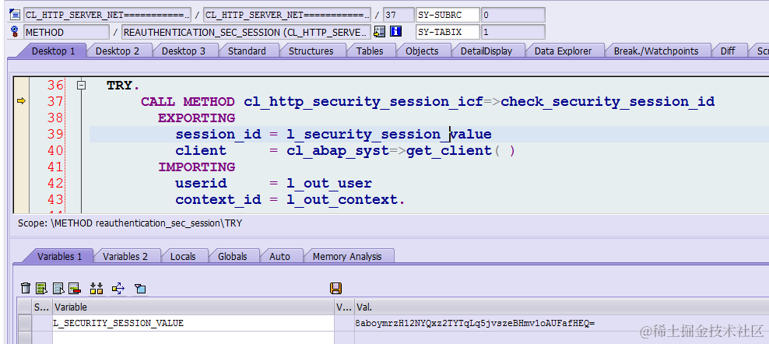
Task: Open the Objects tab
Action: pyautogui.click(x=422, y=51)
